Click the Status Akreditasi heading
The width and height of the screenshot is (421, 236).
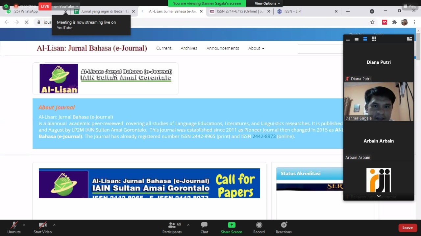point(301,173)
